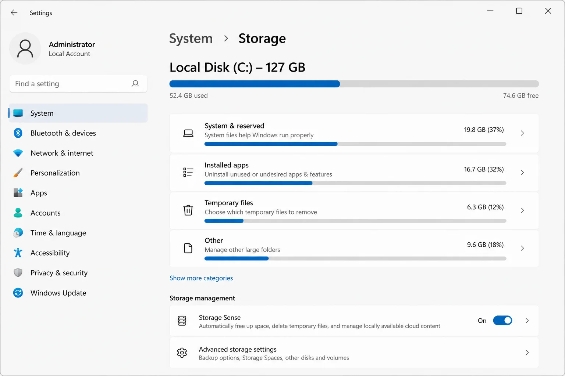Image resolution: width=565 pixels, height=376 pixels.
Task: Click the Local Disk C usage bar
Action: pyautogui.click(x=354, y=84)
